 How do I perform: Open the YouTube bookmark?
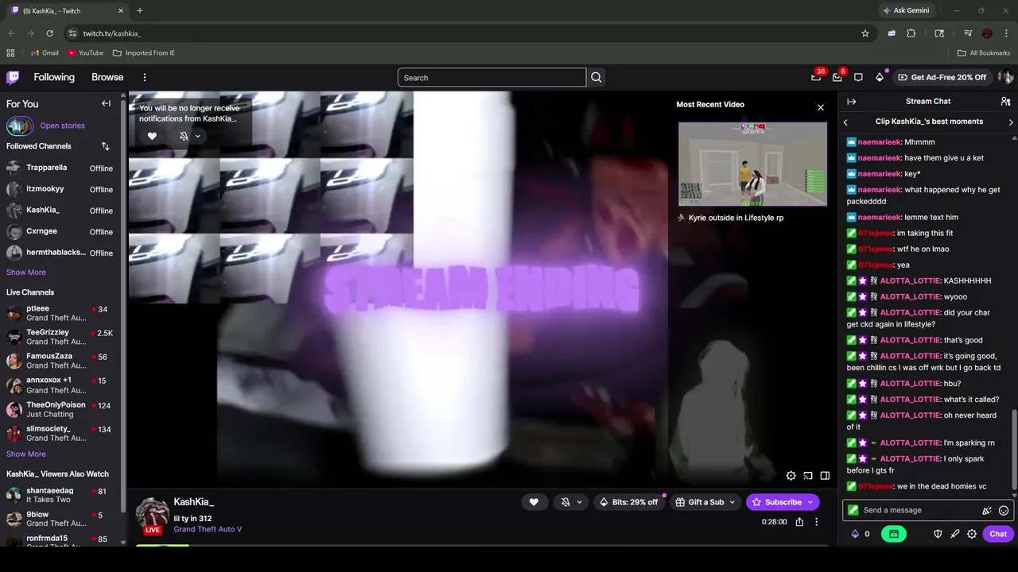click(x=85, y=53)
